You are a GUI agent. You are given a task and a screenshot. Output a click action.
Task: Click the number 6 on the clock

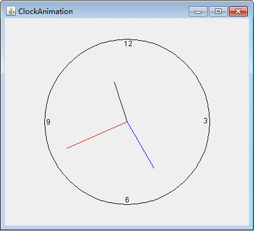(x=127, y=200)
